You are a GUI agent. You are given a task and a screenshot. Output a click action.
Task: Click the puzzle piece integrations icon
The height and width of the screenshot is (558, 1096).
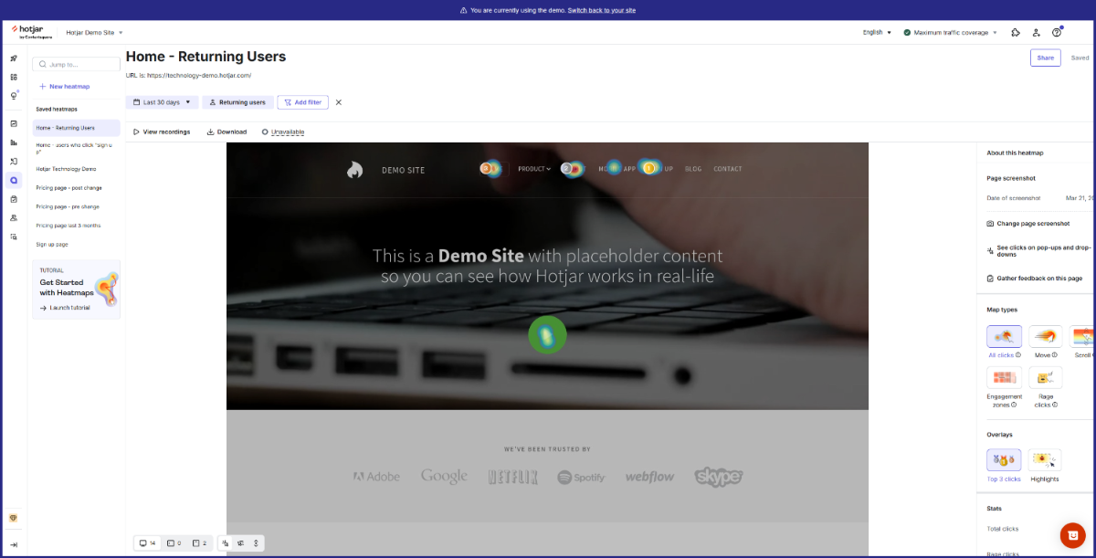(x=1016, y=32)
